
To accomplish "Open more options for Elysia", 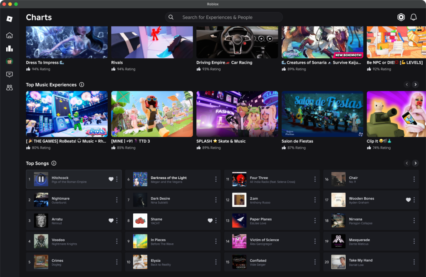I will (216, 262).
